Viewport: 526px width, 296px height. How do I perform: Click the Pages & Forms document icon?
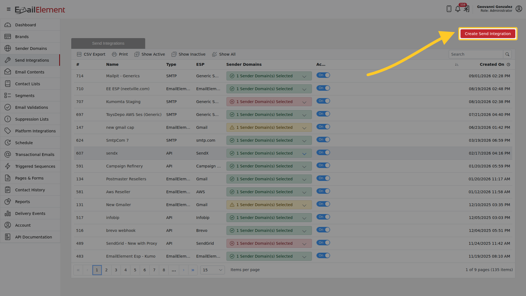8,178
